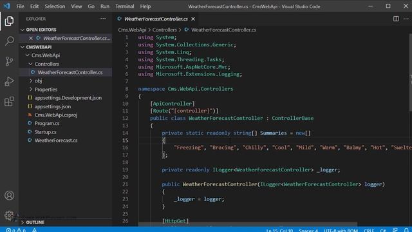
Task: Open the Explorer view in activity bar
Action: point(9,21)
